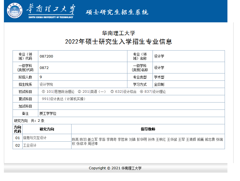The image size is (240, 181).
Task: Click the 一级学科(类别)代码 label cell
Action: click(x=25, y=68)
